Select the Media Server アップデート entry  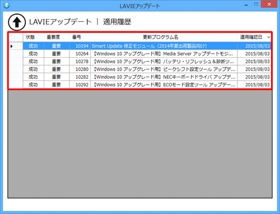(164, 54)
